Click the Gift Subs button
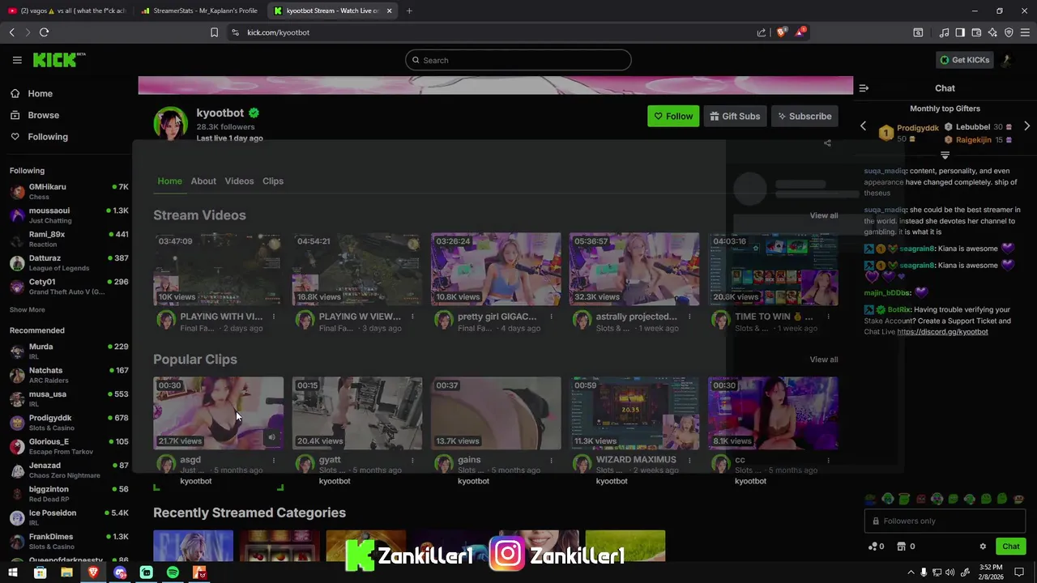The height and width of the screenshot is (583, 1037). coord(735,116)
